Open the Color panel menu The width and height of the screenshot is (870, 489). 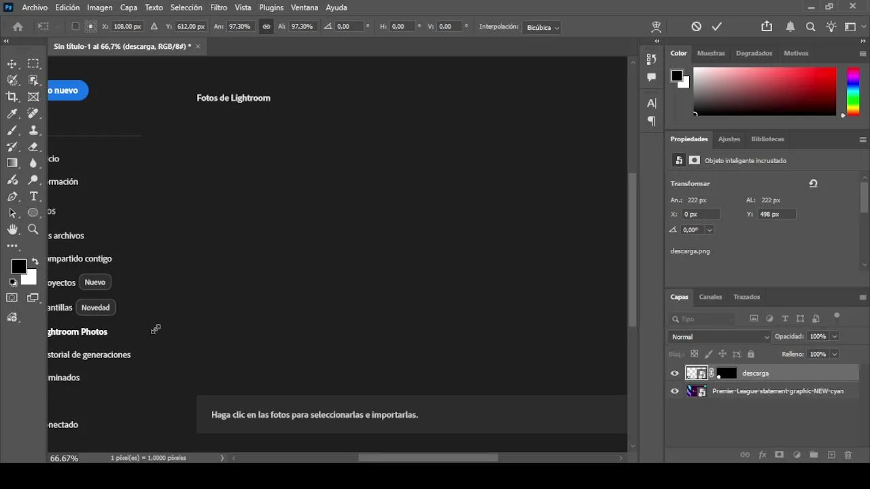863,53
